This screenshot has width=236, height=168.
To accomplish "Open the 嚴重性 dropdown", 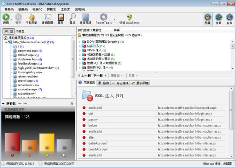I will click(117, 76).
